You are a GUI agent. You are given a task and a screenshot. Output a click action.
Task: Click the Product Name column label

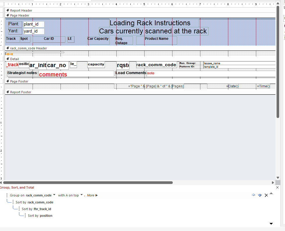click(156, 40)
